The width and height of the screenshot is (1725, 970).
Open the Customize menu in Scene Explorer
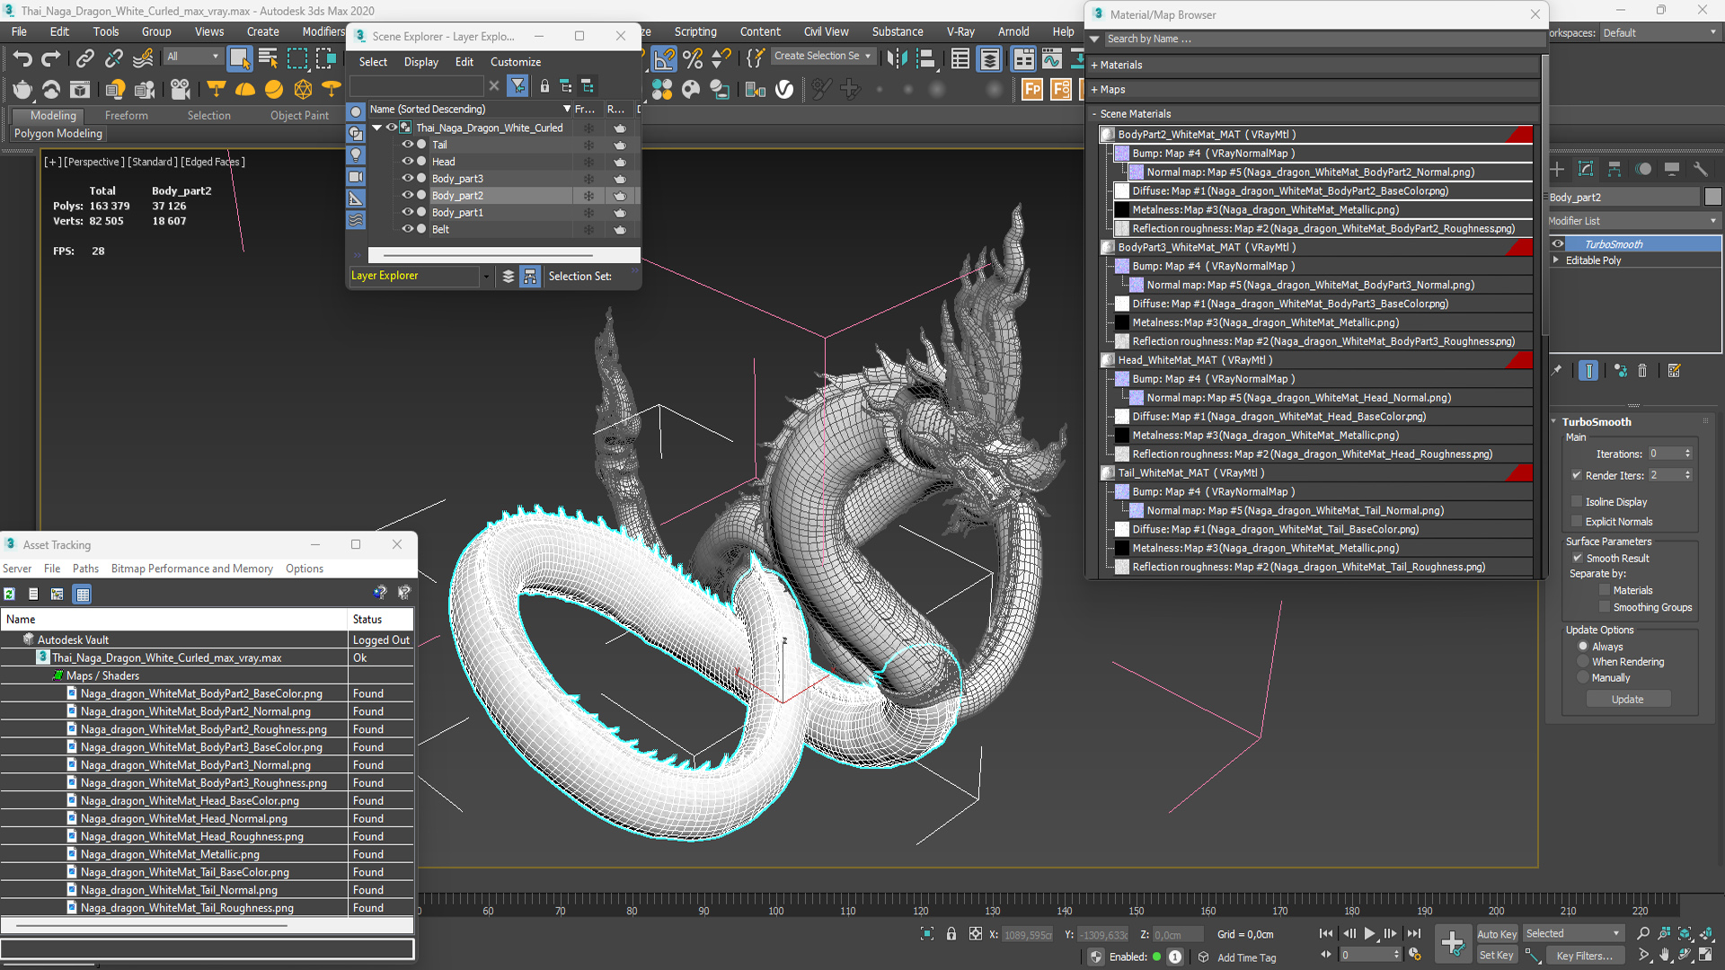(x=516, y=62)
